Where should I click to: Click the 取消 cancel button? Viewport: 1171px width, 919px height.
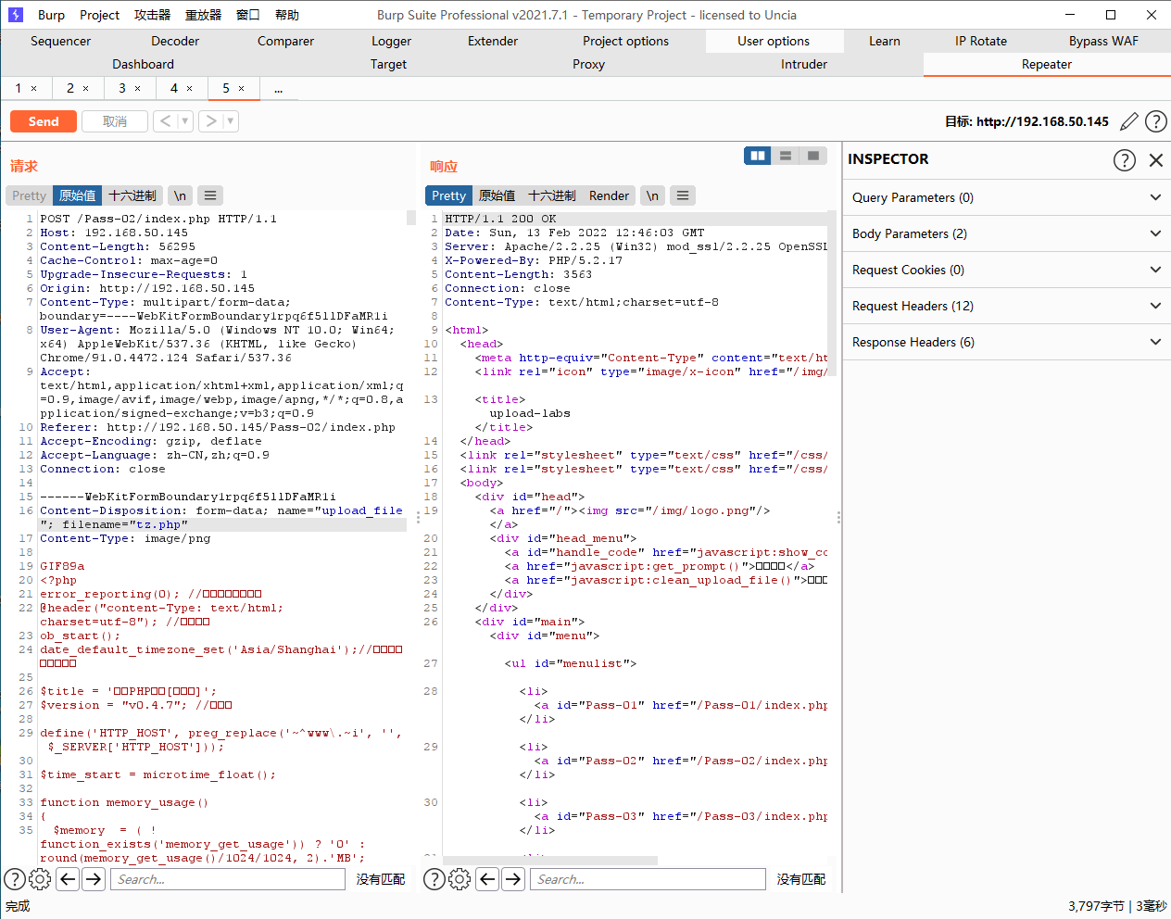115,121
